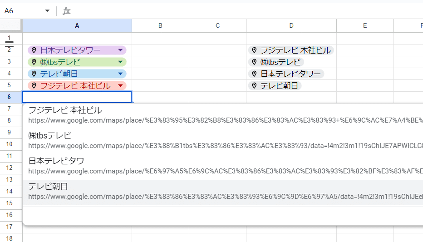Click the gray テレビ朝日 chip in D5

(x=275, y=85)
